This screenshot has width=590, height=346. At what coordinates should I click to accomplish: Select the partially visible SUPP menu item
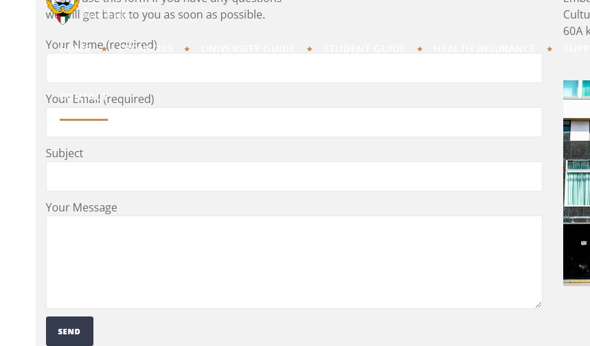[576, 49]
